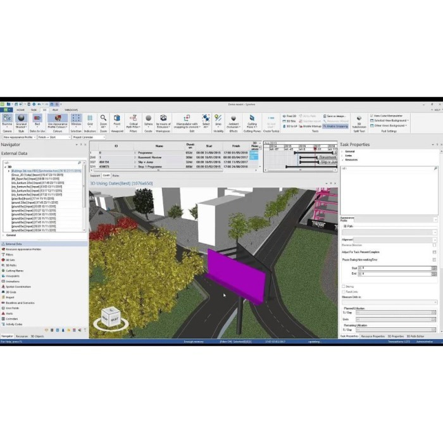
Task: Toggle the Driving checkbox
Action: [344, 287]
